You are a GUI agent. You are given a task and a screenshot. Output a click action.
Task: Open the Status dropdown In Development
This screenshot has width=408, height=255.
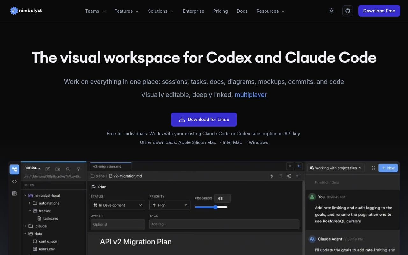pos(118,205)
